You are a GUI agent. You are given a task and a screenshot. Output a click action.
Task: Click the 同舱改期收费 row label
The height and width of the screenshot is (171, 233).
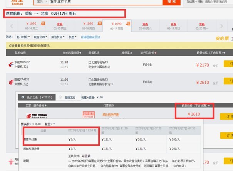(31, 149)
